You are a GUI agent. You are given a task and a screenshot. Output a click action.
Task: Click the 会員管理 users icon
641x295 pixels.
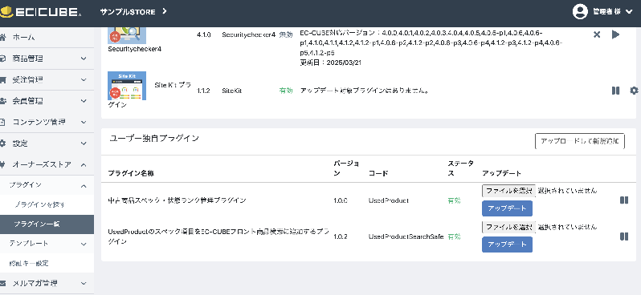[3, 101]
